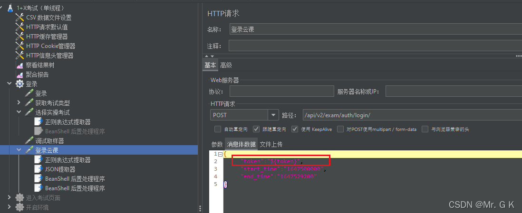The image size is (522, 213).
Task: Click HTTP请求默认值 config icon
Action: pos(20,27)
